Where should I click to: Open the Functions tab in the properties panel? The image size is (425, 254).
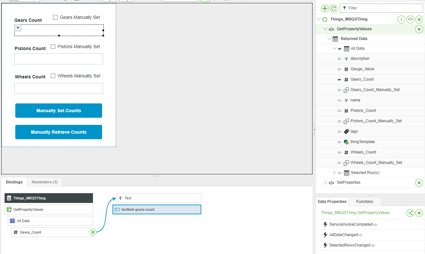[364, 201]
